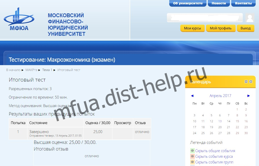Viewport: 259px width, 166px height.
Task: Click Скрыть события групп link
Action: [x=214, y=162]
